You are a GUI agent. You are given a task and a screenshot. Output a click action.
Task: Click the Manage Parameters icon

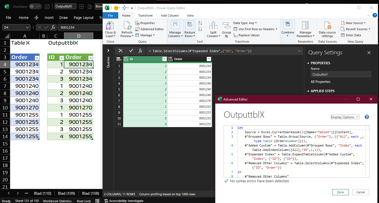pos(305,26)
